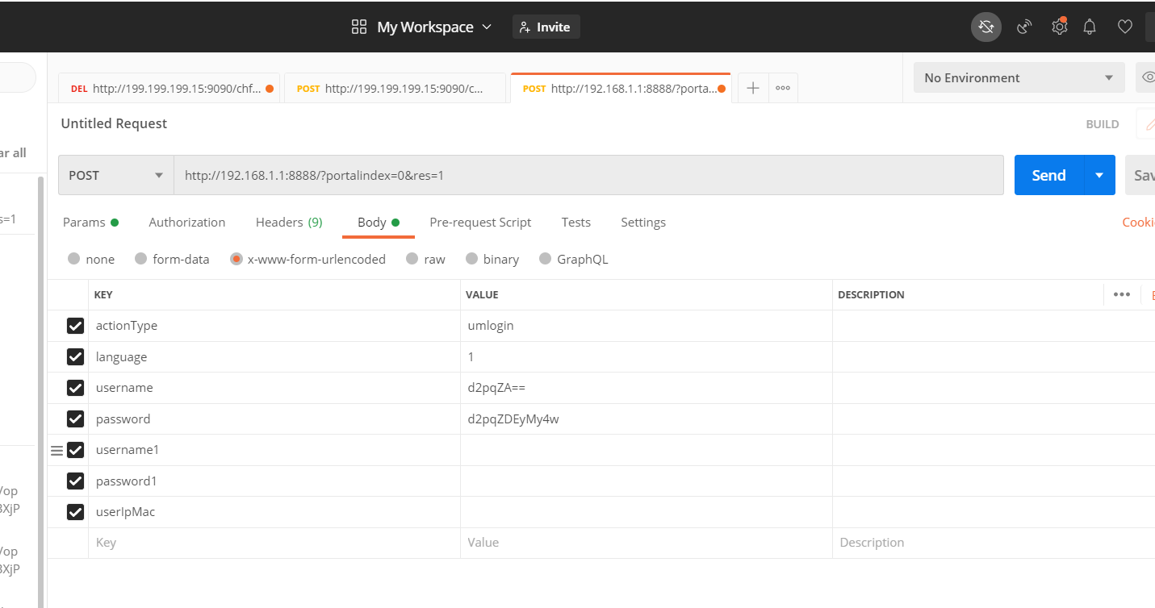The image size is (1155, 608).
Task: Open the satellite capture requests icon
Action: (x=1024, y=27)
